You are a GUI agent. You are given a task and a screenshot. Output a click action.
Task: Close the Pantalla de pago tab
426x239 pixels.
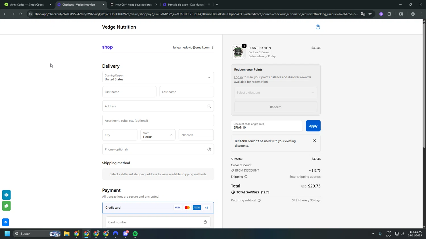point(209,5)
